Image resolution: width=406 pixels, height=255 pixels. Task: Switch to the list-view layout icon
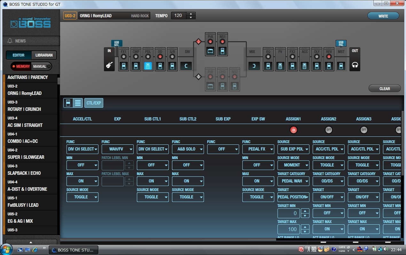coord(77,103)
